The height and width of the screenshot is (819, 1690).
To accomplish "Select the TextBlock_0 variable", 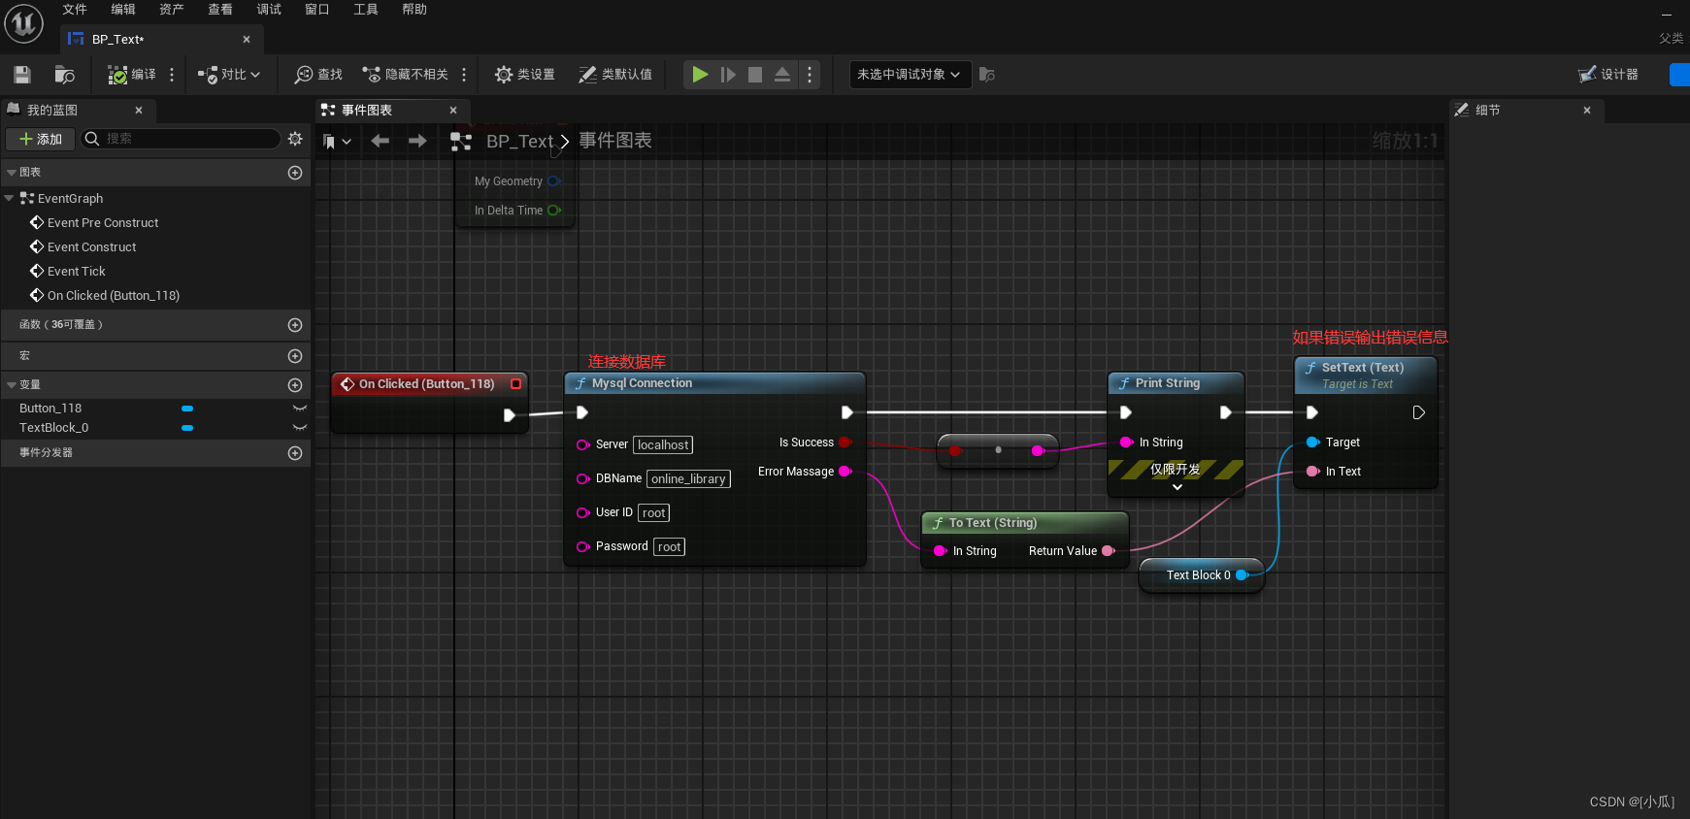I will (54, 428).
